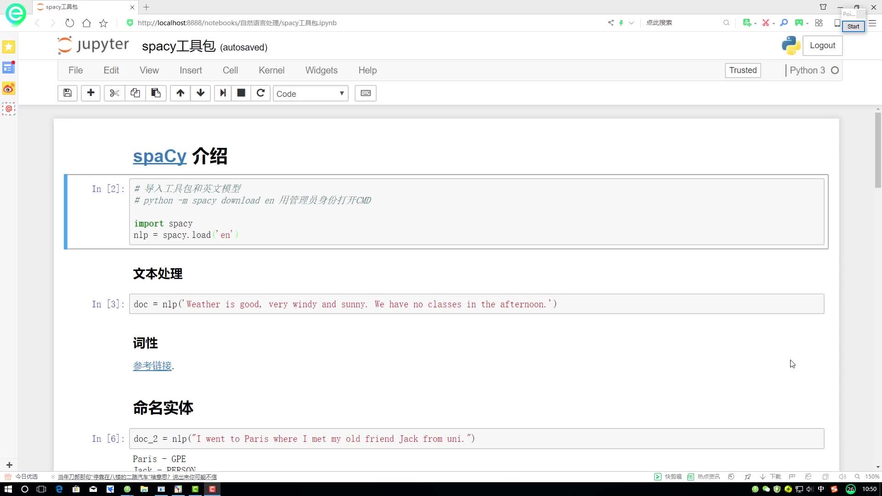This screenshot has width=882, height=496.
Task: Open the extensions grid icon
Action: [x=819, y=23]
